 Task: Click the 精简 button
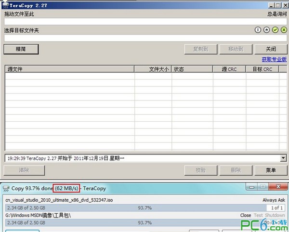(x=21, y=49)
